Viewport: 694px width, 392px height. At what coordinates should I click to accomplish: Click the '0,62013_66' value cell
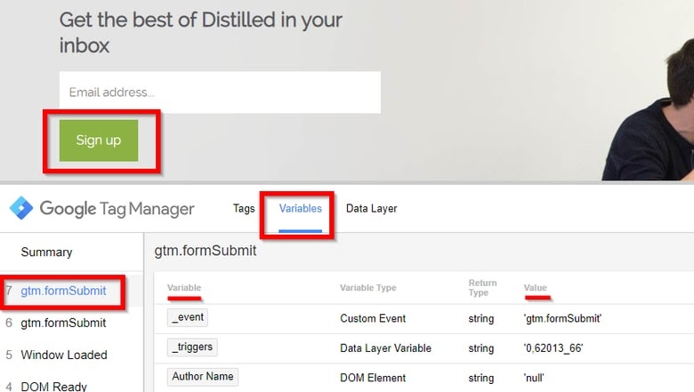(x=553, y=348)
